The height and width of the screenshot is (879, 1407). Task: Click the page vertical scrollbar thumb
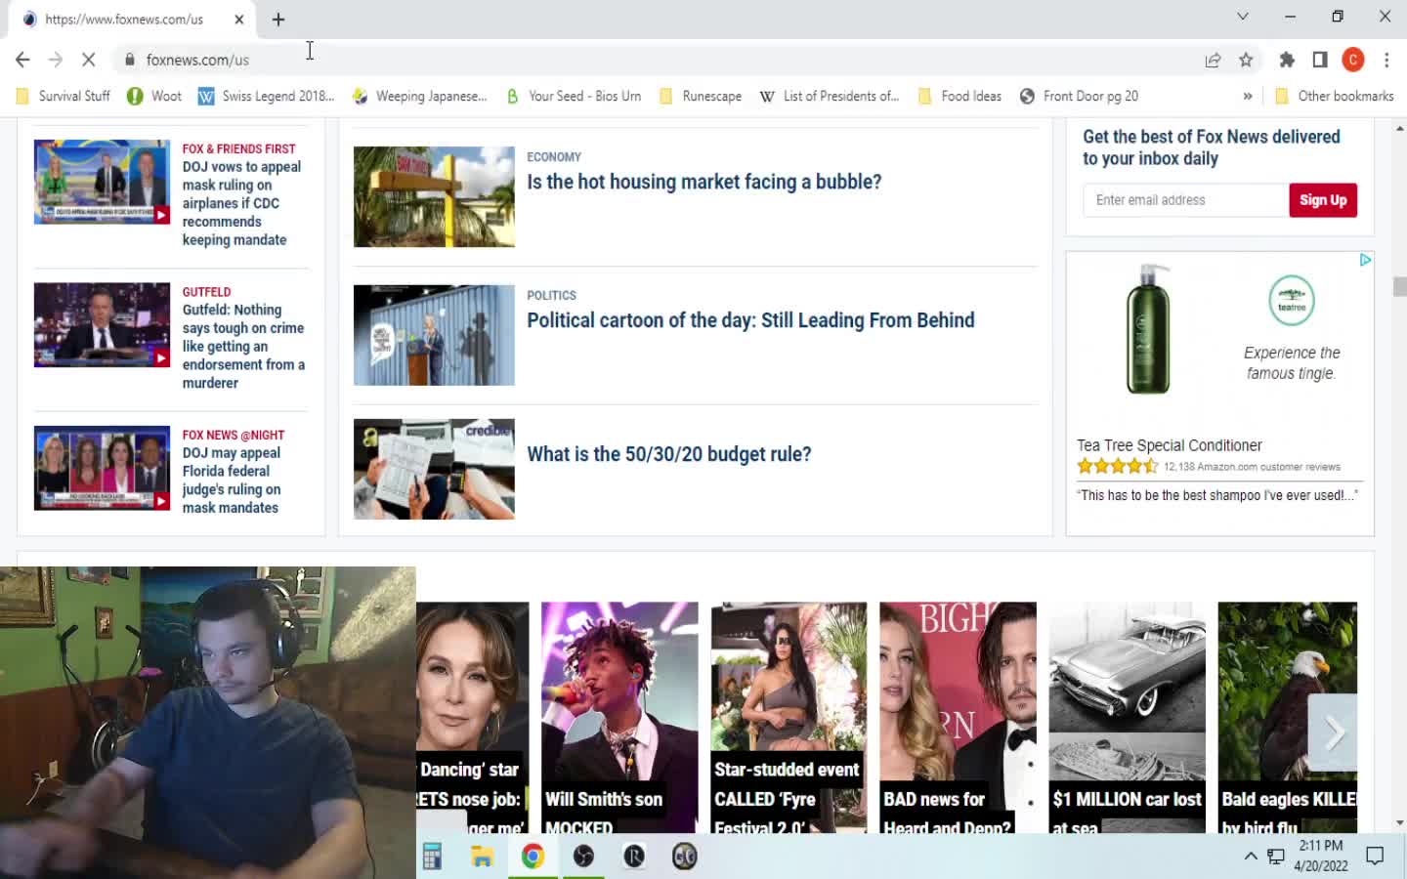click(x=1399, y=287)
